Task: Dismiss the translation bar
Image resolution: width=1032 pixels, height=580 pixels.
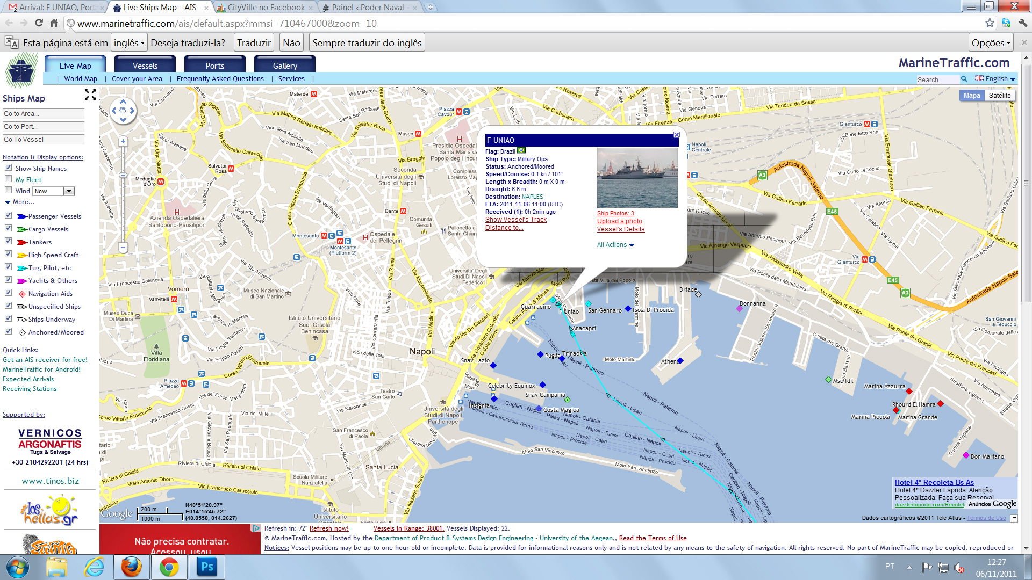Action: (1024, 42)
